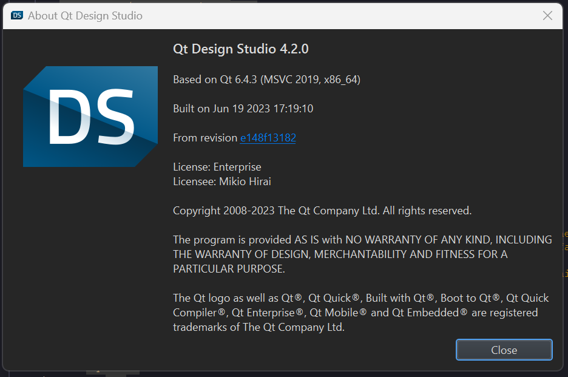Click the Based on Qt 6.4.3 line
Screen dimensions: 568x377
coord(266,80)
